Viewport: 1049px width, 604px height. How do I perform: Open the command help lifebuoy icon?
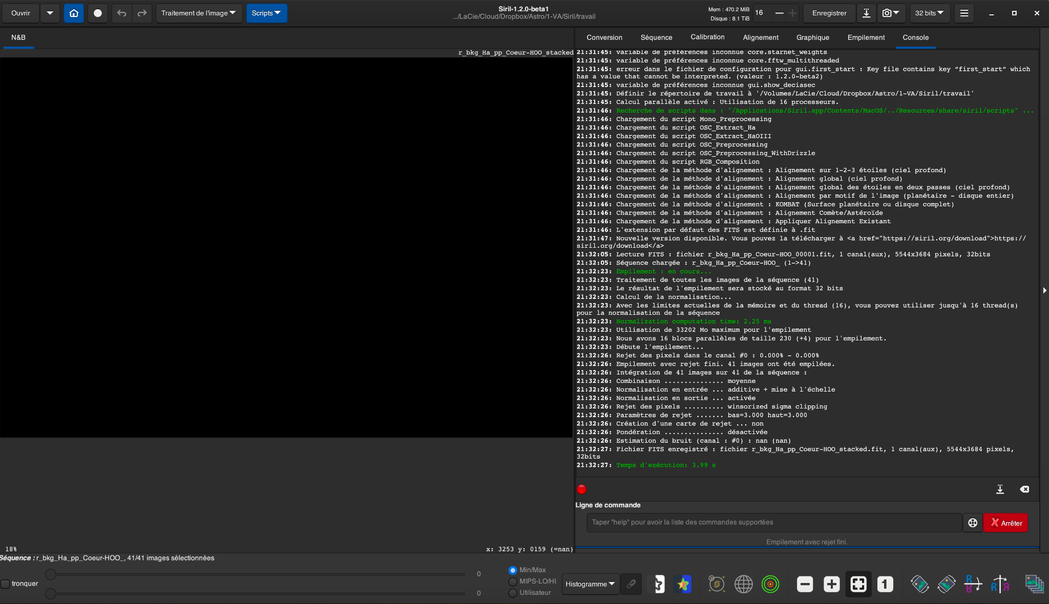(x=973, y=523)
